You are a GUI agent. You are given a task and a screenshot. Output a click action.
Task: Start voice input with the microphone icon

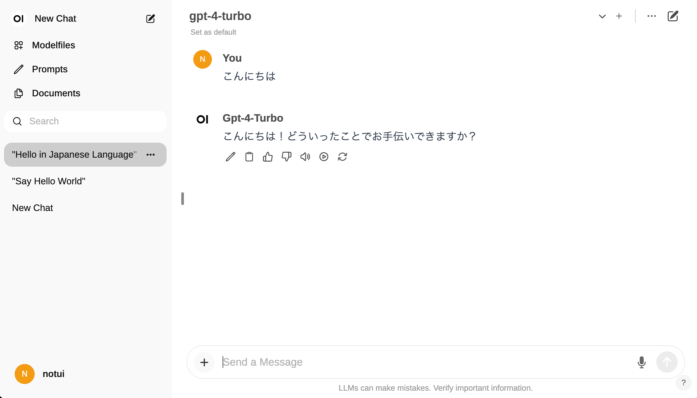coord(641,362)
